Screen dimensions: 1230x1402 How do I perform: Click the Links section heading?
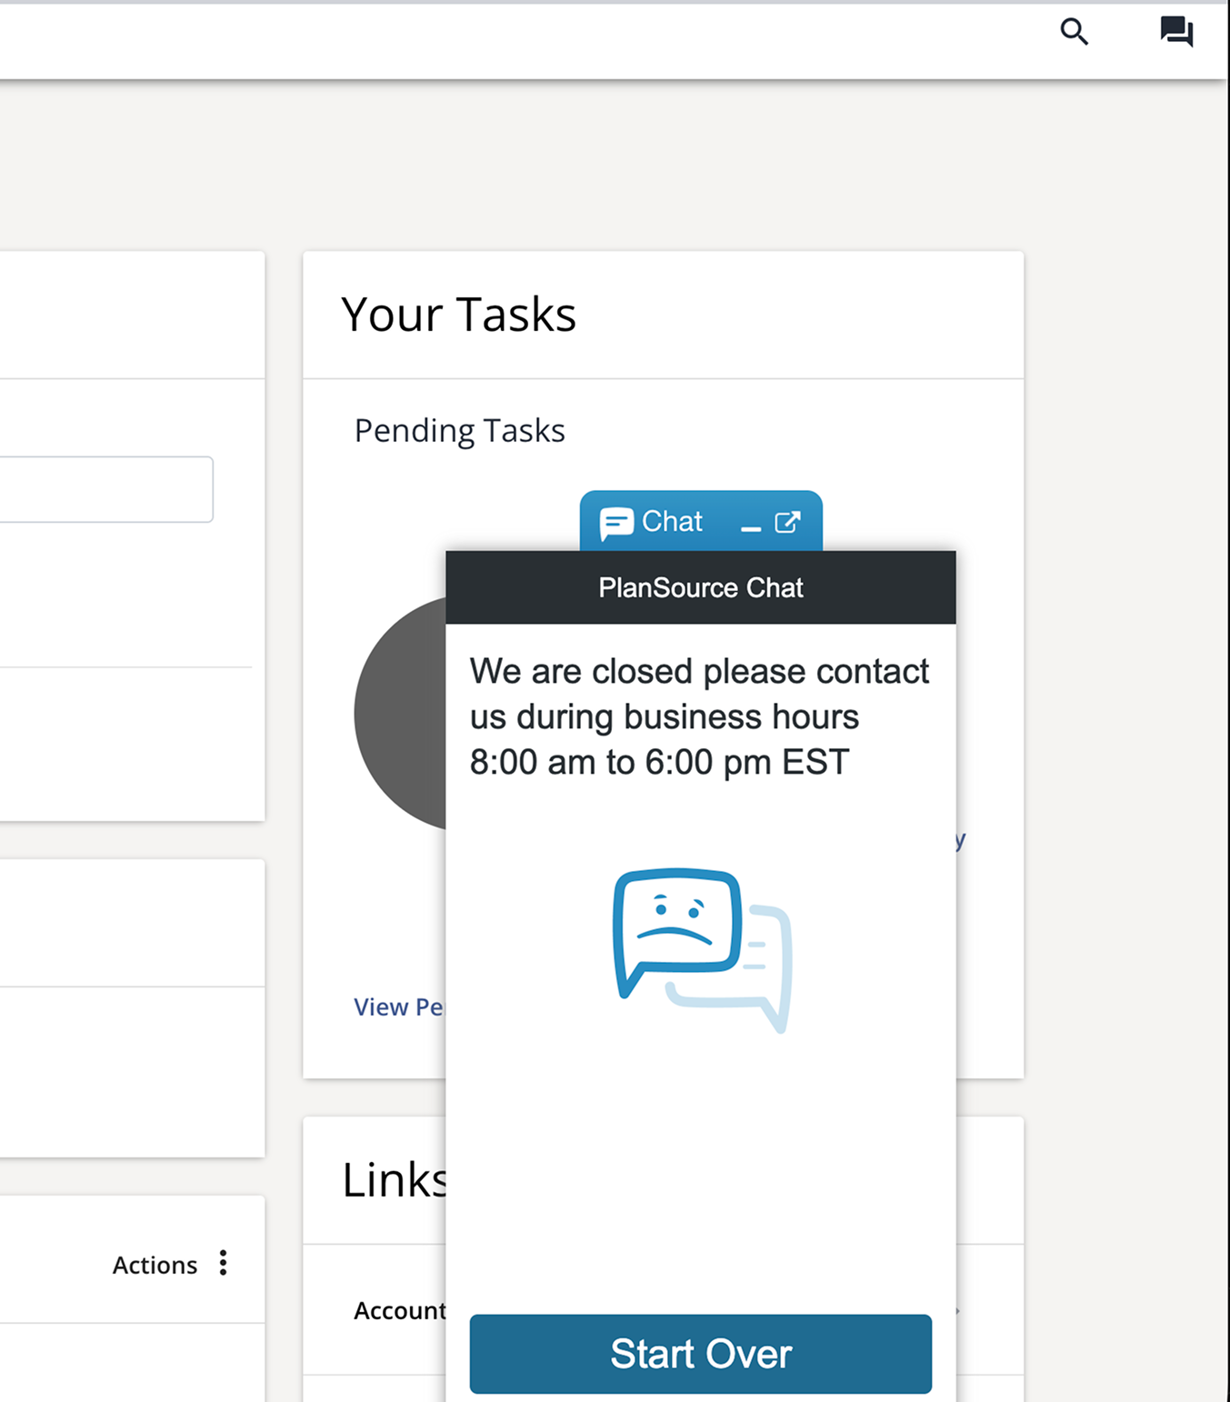tap(395, 1180)
